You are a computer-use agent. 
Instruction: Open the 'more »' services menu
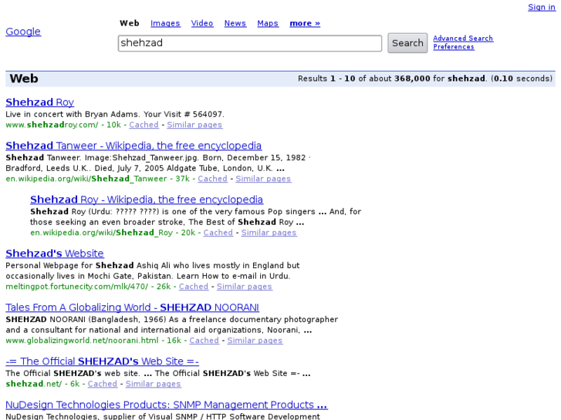tap(305, 23)
